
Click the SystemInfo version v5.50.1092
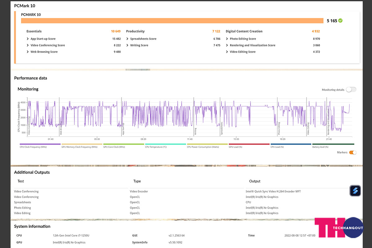[x=175, y=242]
